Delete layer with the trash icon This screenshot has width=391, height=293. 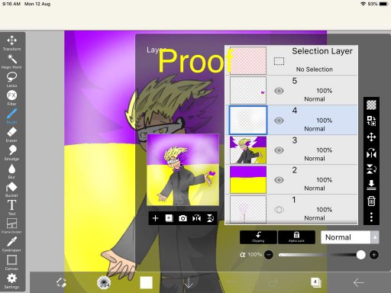(371, 201)
